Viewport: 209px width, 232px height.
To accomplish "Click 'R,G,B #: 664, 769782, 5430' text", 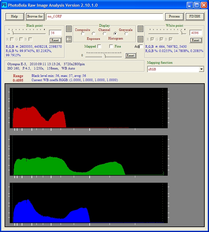I will click(166, 47).
